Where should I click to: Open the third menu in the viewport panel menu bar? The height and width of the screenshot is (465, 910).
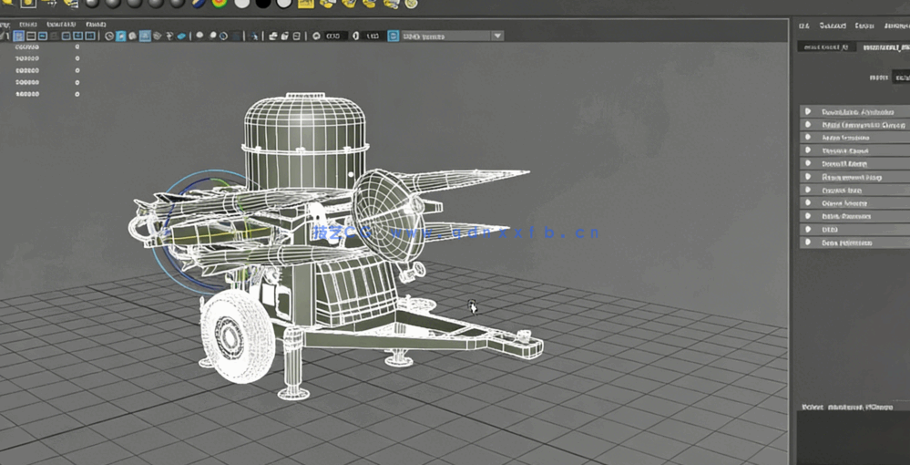[60, 25]
